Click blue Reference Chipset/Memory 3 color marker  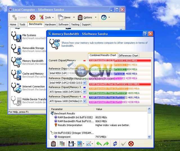[84, 87]
